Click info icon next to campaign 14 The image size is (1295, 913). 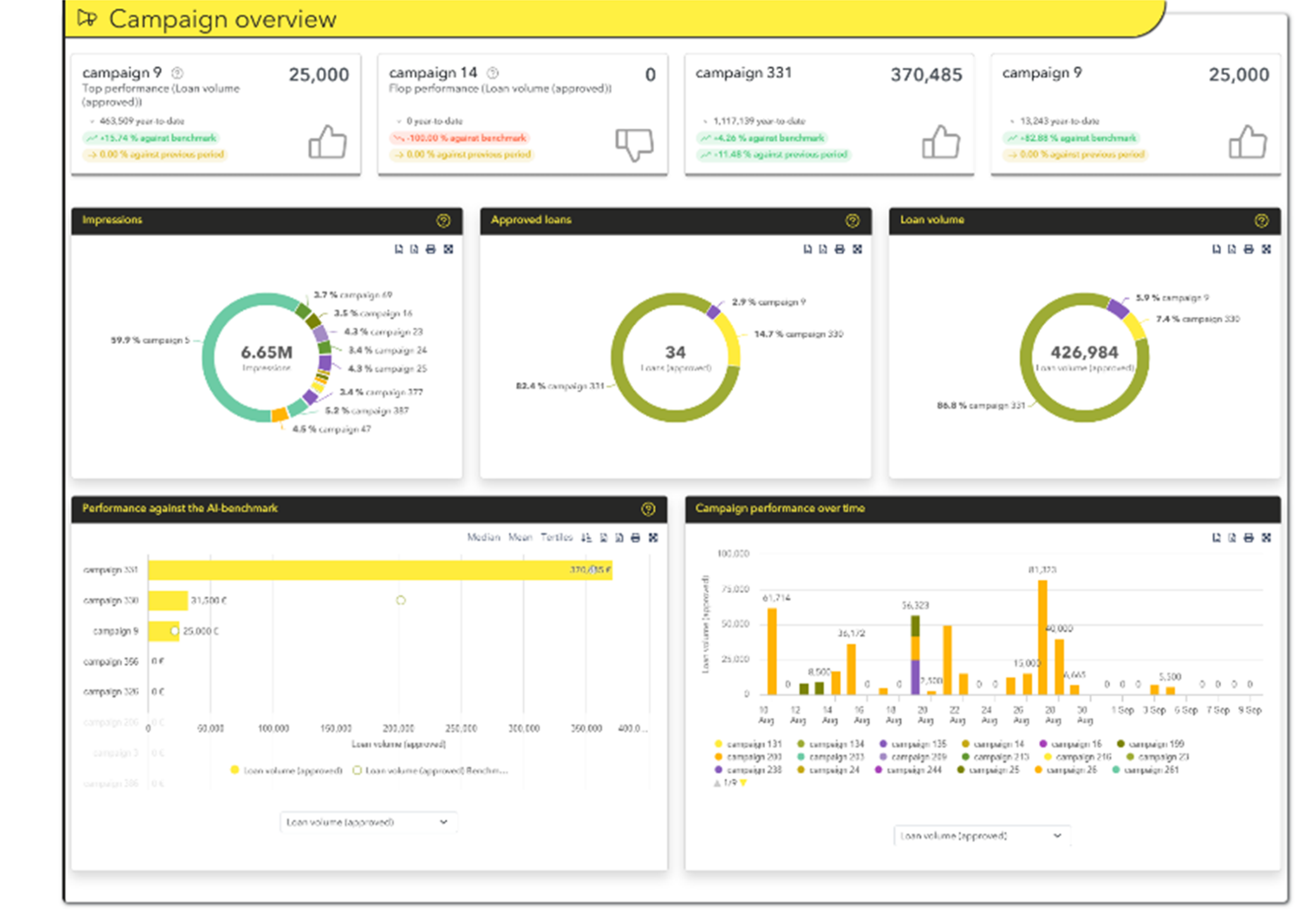click(493, 73)
